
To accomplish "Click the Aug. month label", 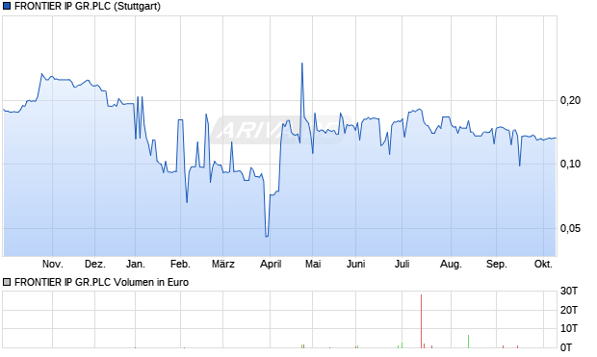I will click(451, 264).
